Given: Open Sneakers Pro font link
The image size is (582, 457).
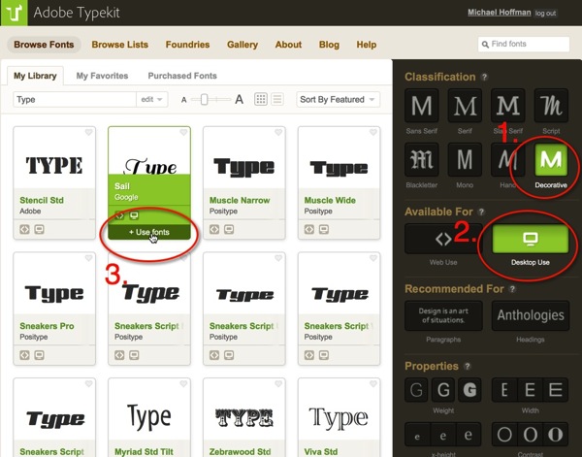Looking at the screenshot, I should click(47, 326).
